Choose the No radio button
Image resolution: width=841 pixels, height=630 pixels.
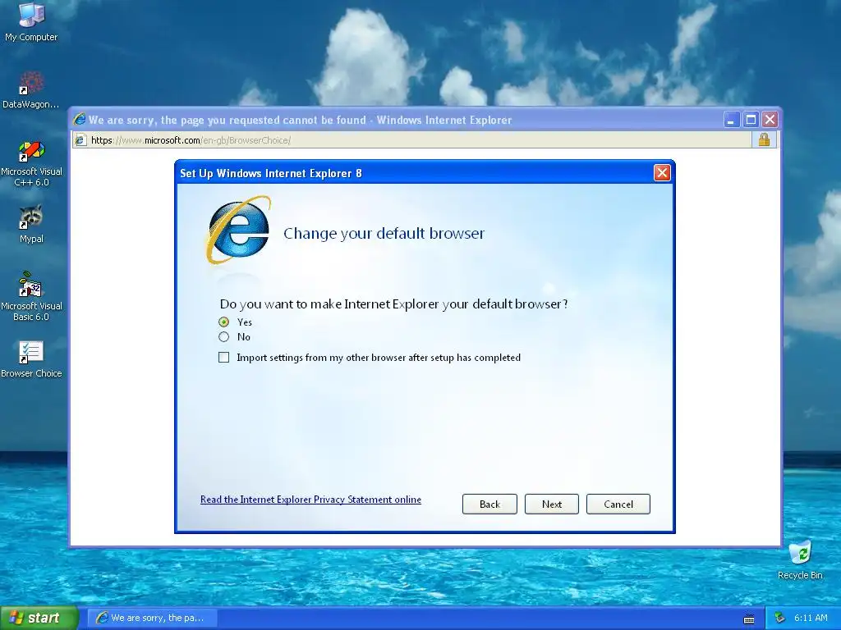tap(223, 337)
